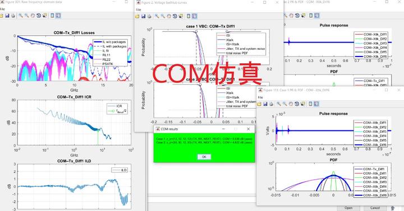
Task: Click the Case 1 COM result line in dialog
Action: pyautogui.click(x=204, y=139)
